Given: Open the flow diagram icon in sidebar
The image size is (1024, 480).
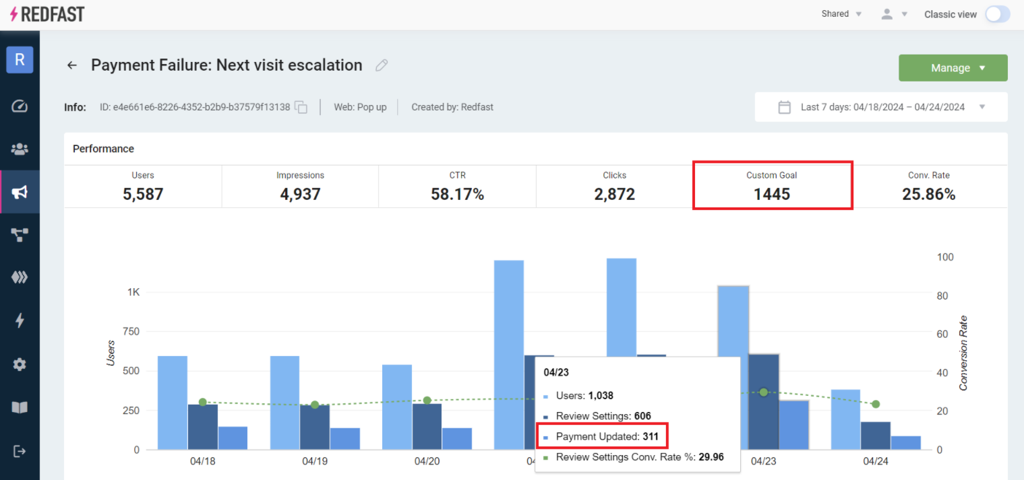Looking at the screenshot, I should click(20, 235).
